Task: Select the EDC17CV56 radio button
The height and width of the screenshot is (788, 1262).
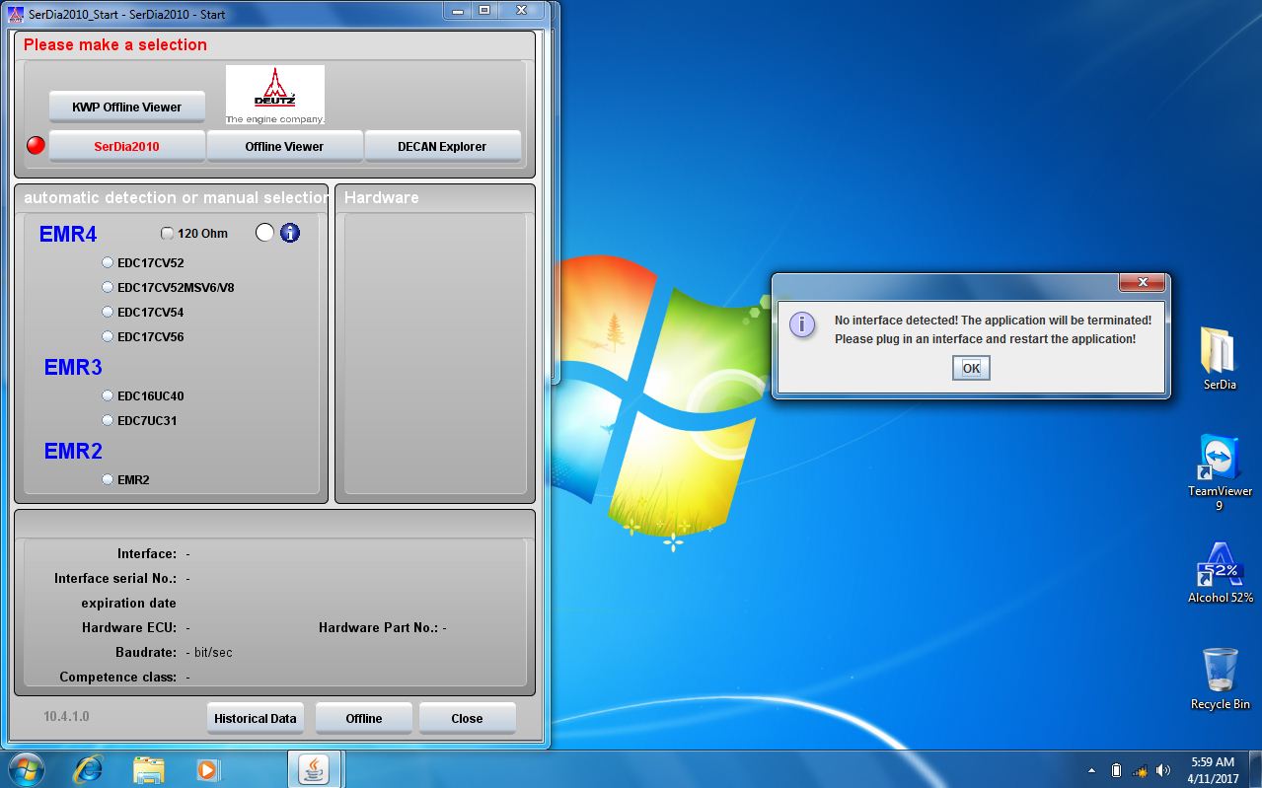Action: [x=108, y=336]
